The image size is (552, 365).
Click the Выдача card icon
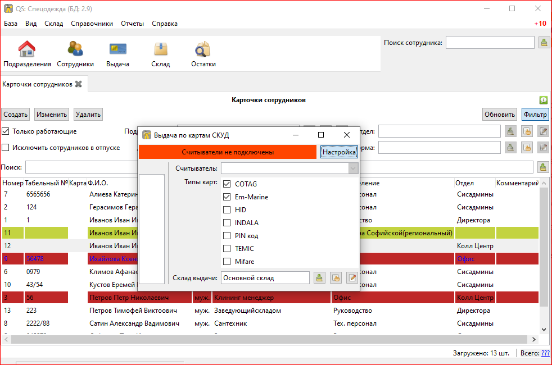coord(117,54)
